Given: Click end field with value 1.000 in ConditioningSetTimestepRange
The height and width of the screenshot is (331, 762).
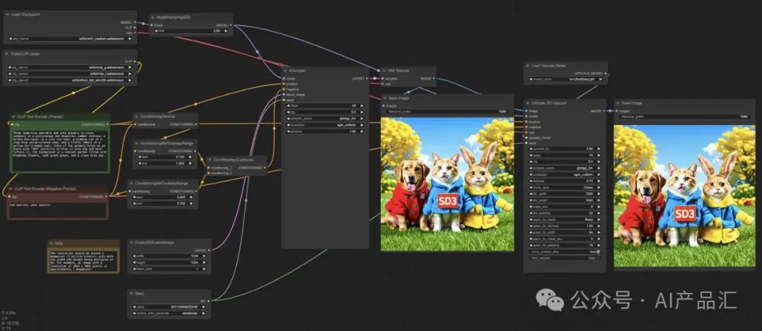Looking at the screenshot, I should click(x=165, y=163).
